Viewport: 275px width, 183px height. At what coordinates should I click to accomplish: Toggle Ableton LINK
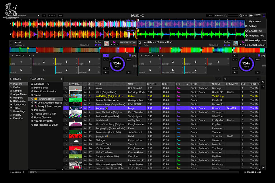(210, 16)
